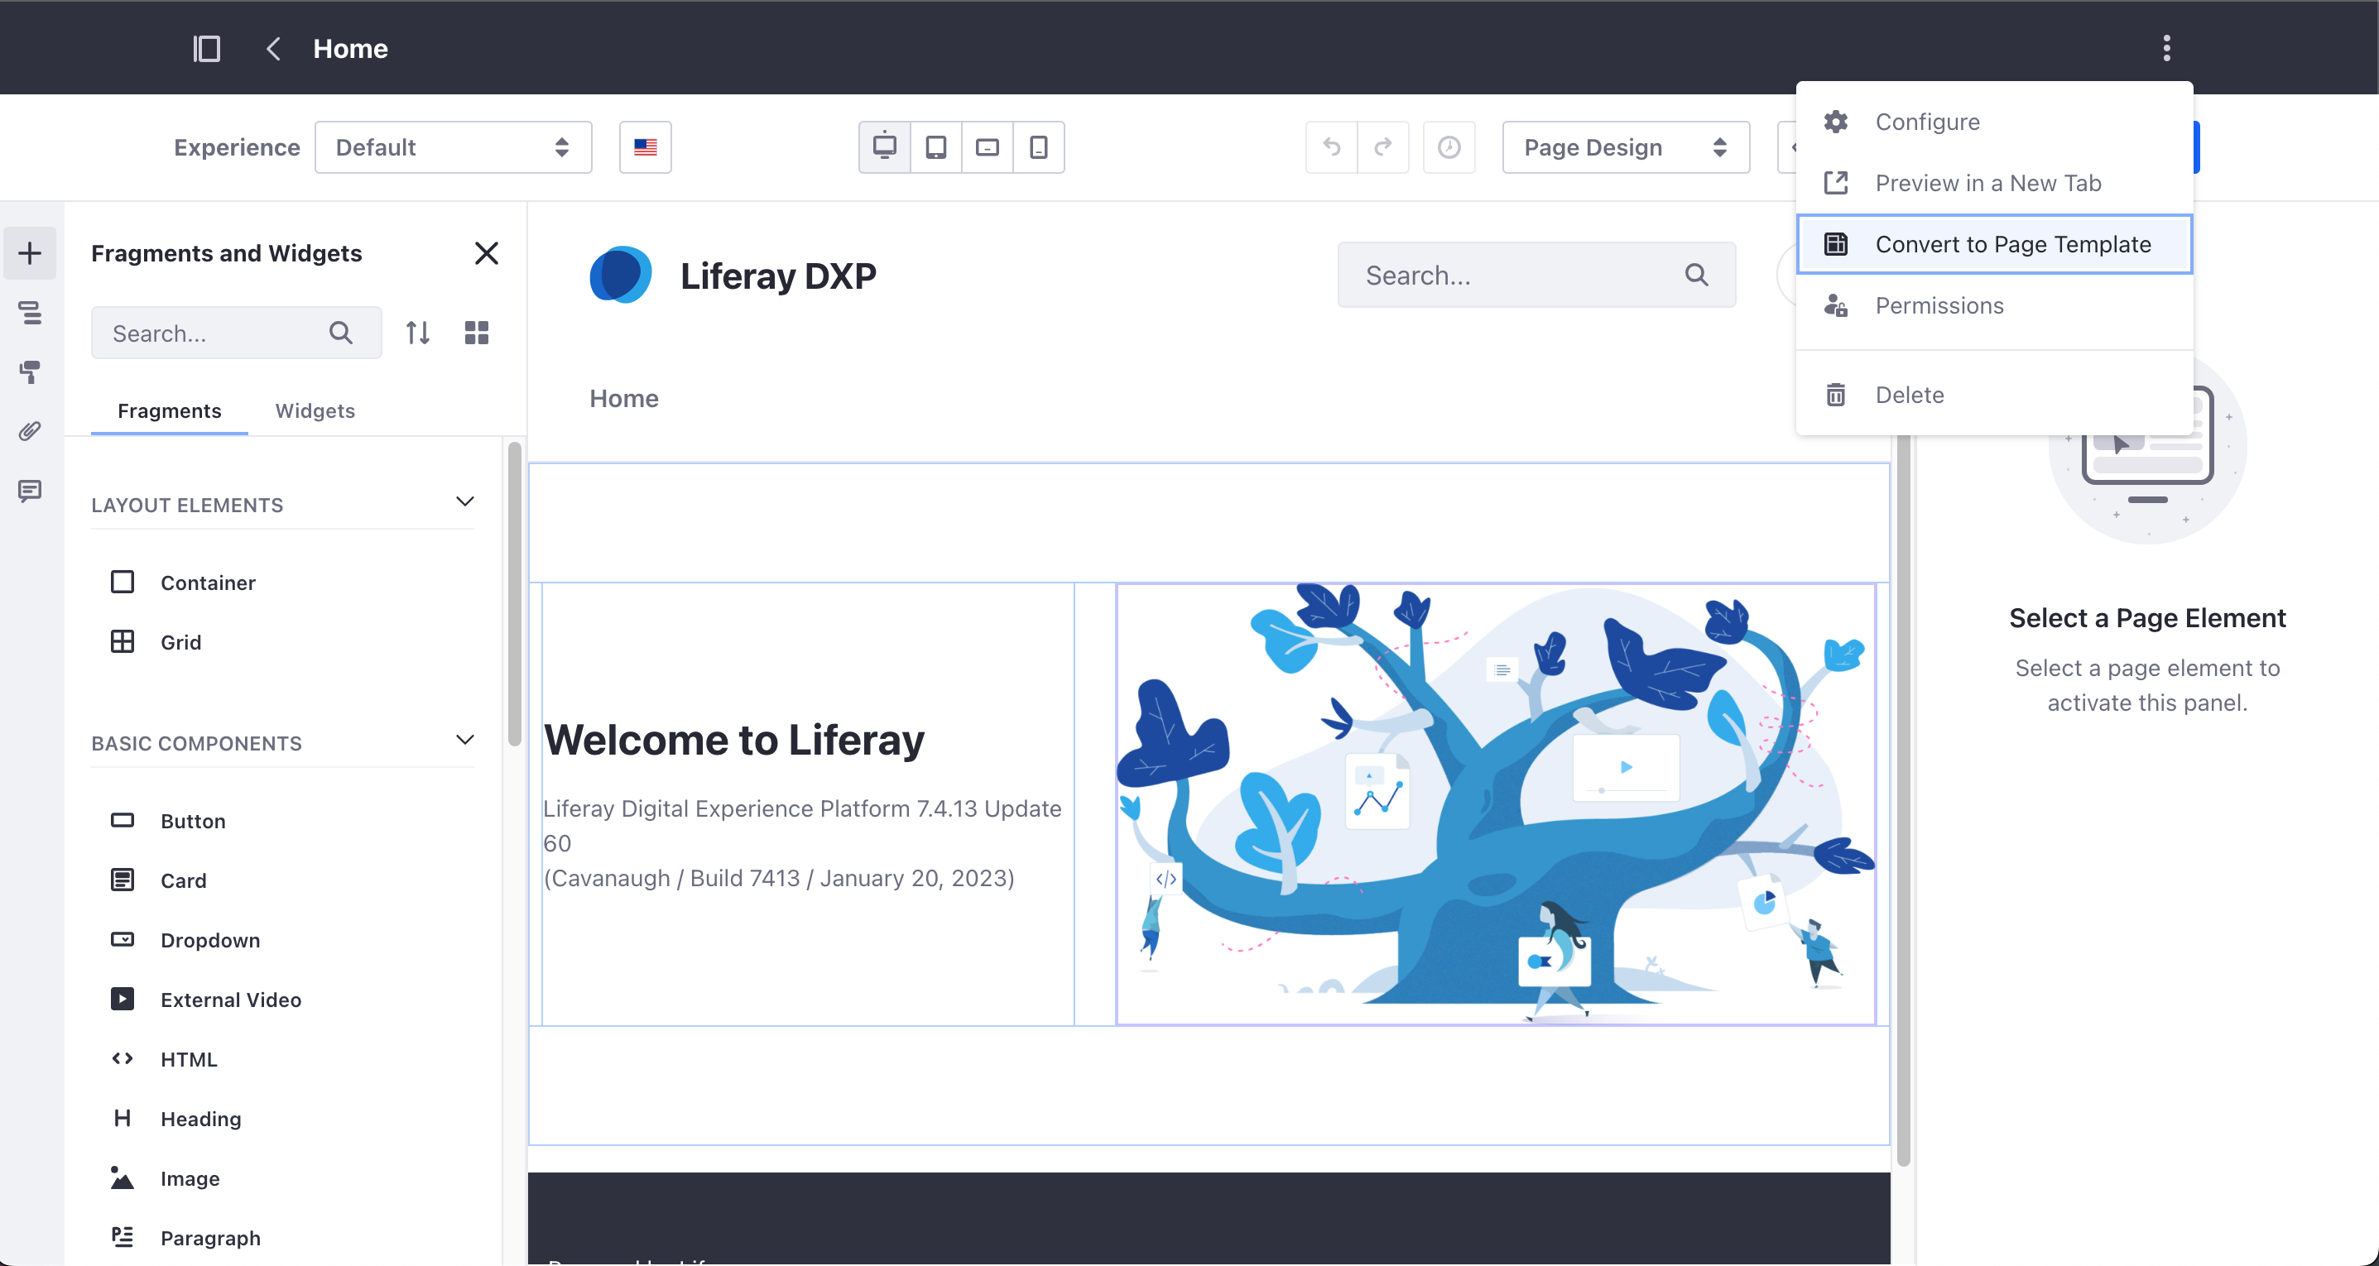The width and height of the screenshot is (2379, 1266).
Task: Select the Widgets tab
Action: 315,410
